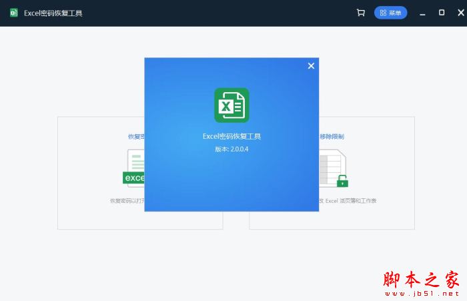Viewport: 467px width, 301px height.
Task: Click Excel密码恢复工具 title bar text
Action: (x=53, y=13)
